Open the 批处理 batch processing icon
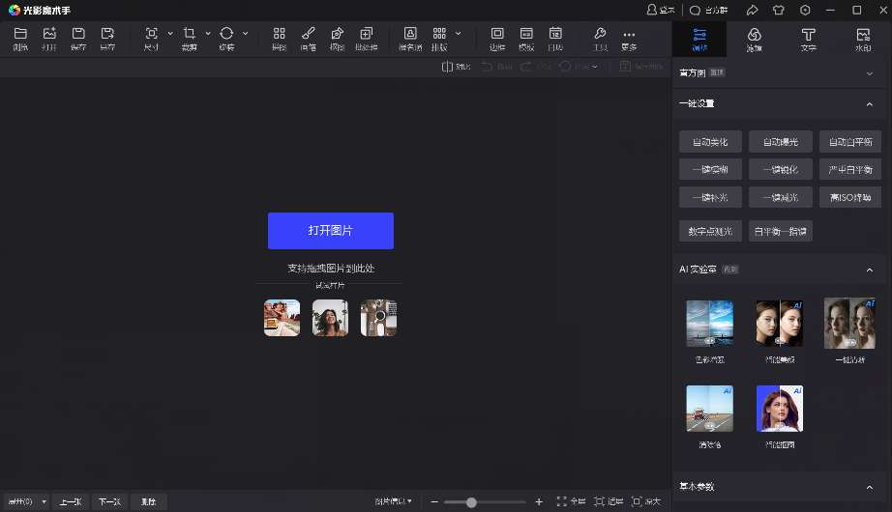The width and height of the screenshot is (892, 512). pos(367,34)
